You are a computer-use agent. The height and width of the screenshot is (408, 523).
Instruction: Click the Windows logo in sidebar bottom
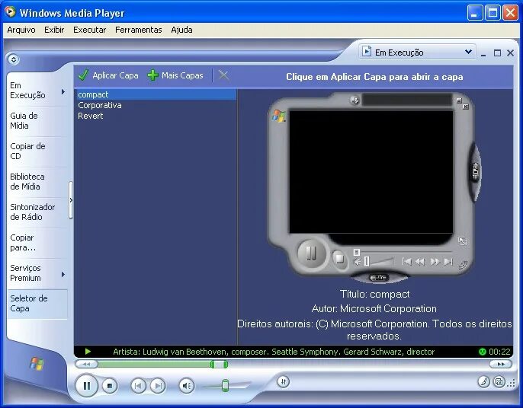pos(37,364)
